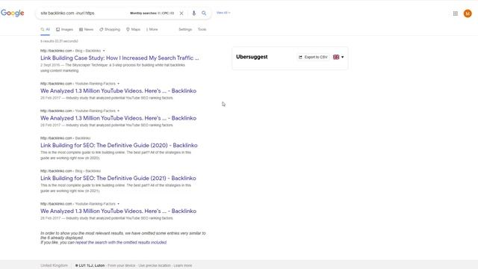Expand arrow of last Youtube-Ranking-Factors breadcrumb
The width and height of the screenshot is (478, 269).
[119, 204]
